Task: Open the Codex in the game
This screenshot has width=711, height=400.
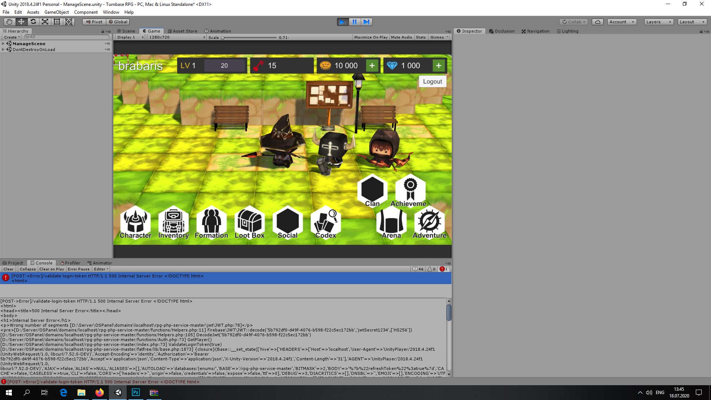Action: coord(326,222)
